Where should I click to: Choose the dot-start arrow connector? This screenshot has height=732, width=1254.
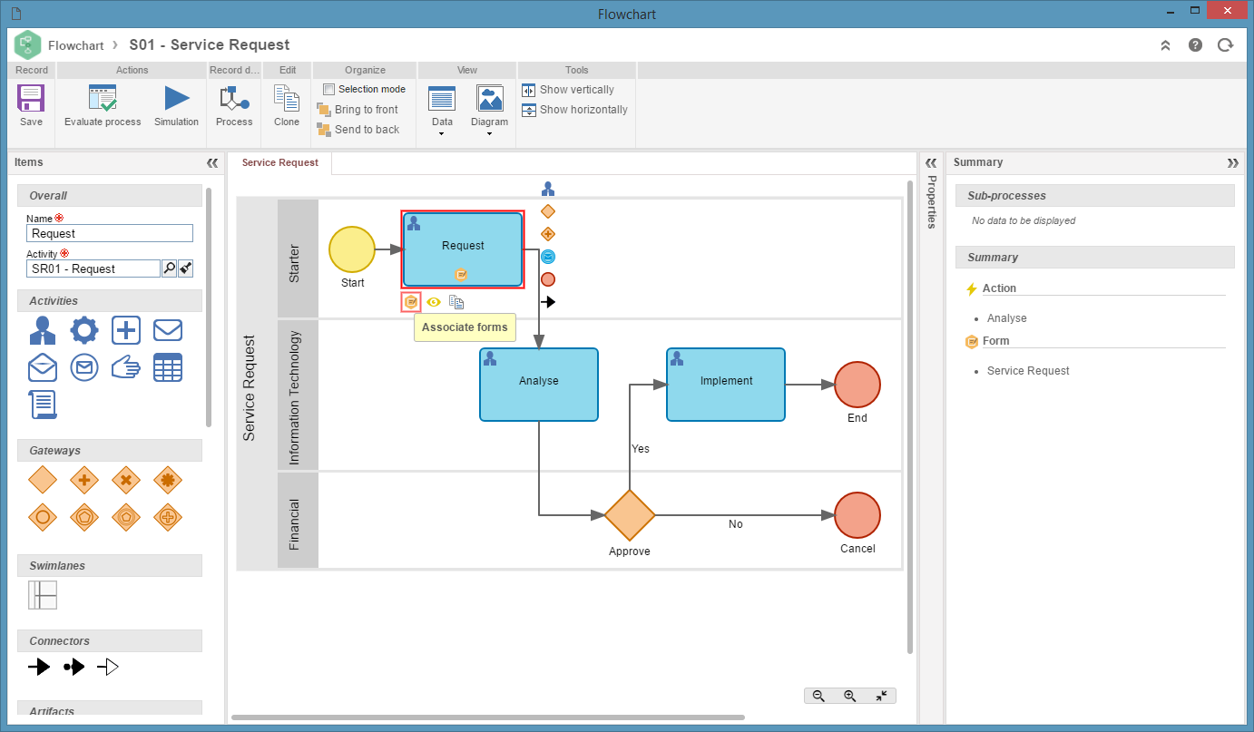(74, 668)
